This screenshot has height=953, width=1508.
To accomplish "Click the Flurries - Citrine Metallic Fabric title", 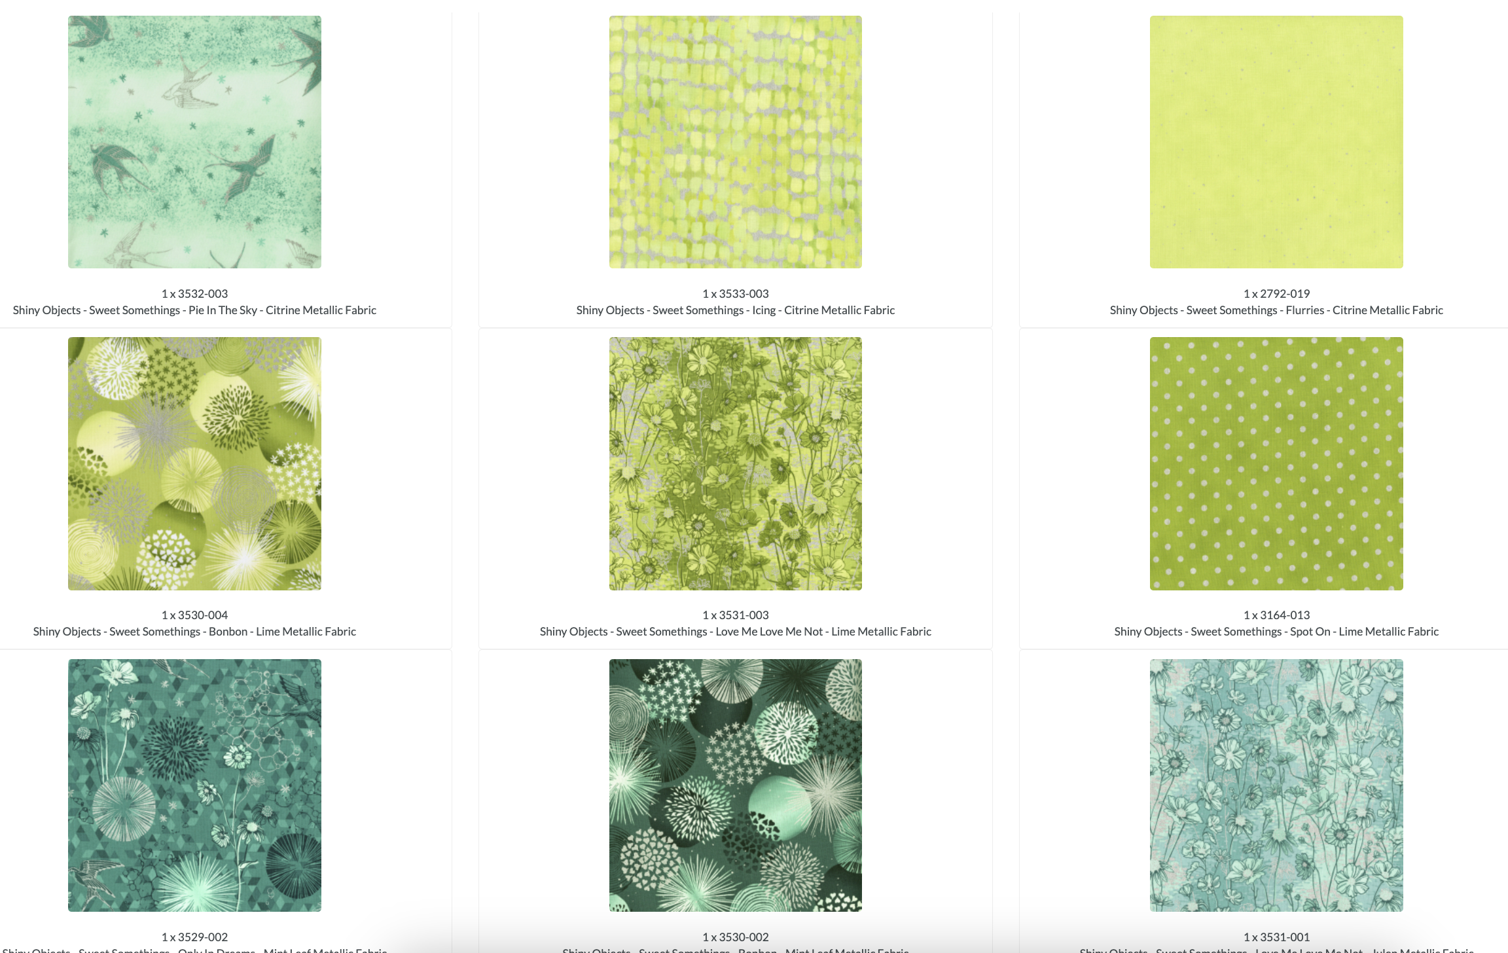I will pyautogui.click(x=1276, y=310).
